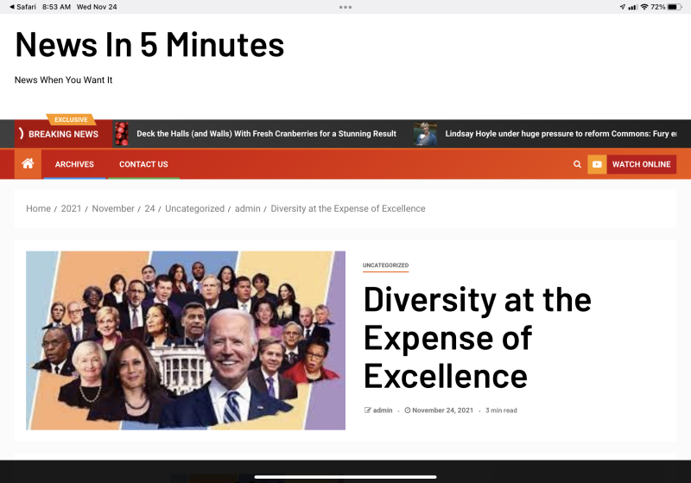
Task: Open the admin author link below headline
Action: [x=383, y=410]
